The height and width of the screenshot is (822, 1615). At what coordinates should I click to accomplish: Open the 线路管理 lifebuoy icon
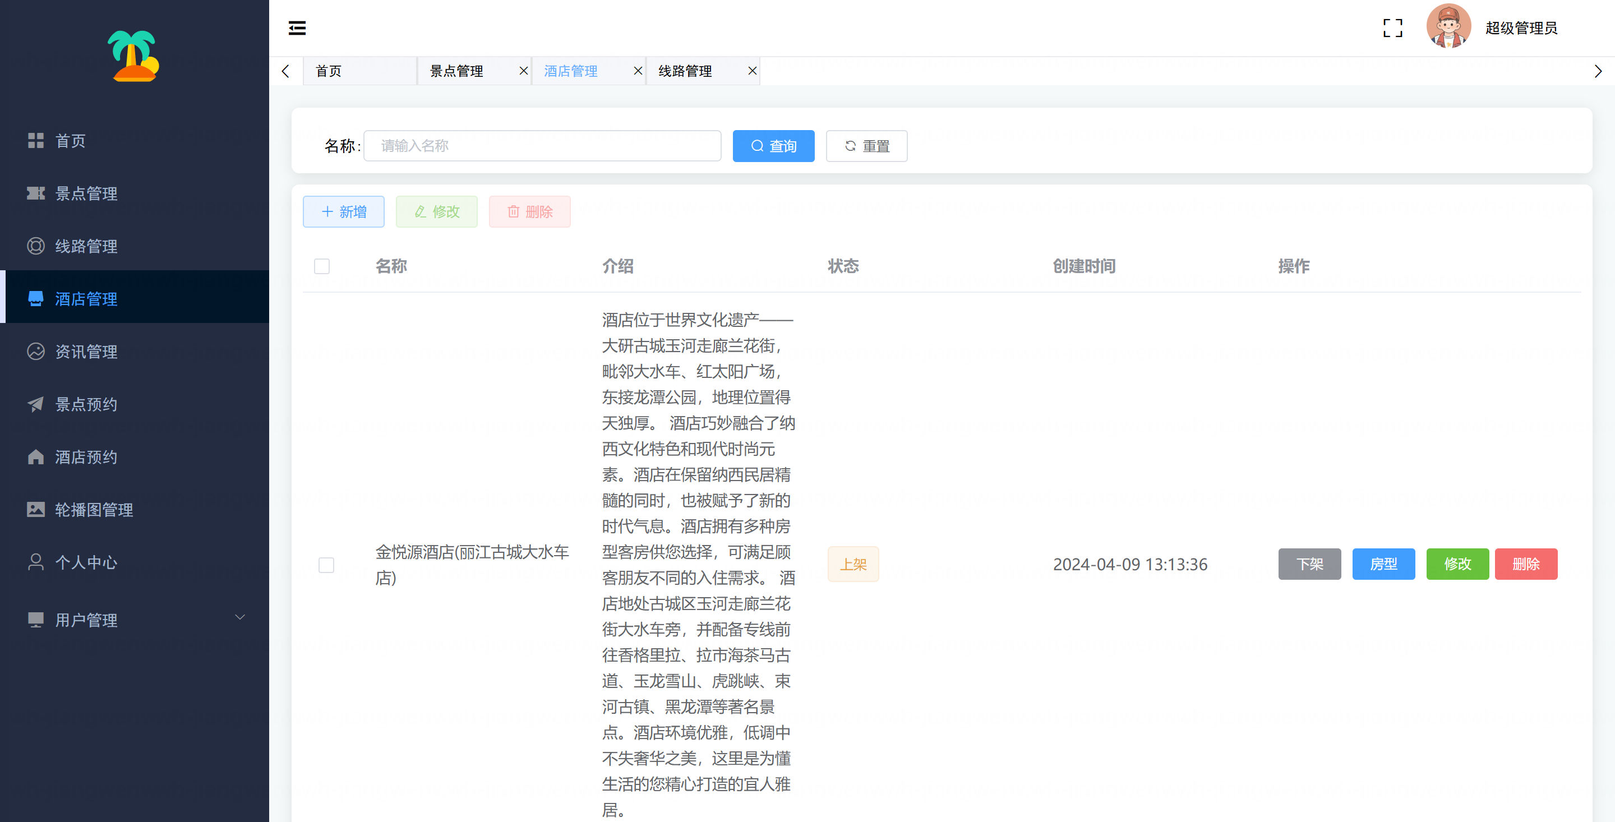tap(36, 246)
